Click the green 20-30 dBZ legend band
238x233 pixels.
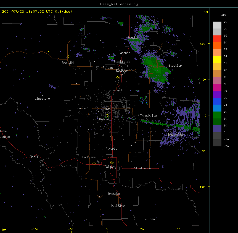pos(217,115)
